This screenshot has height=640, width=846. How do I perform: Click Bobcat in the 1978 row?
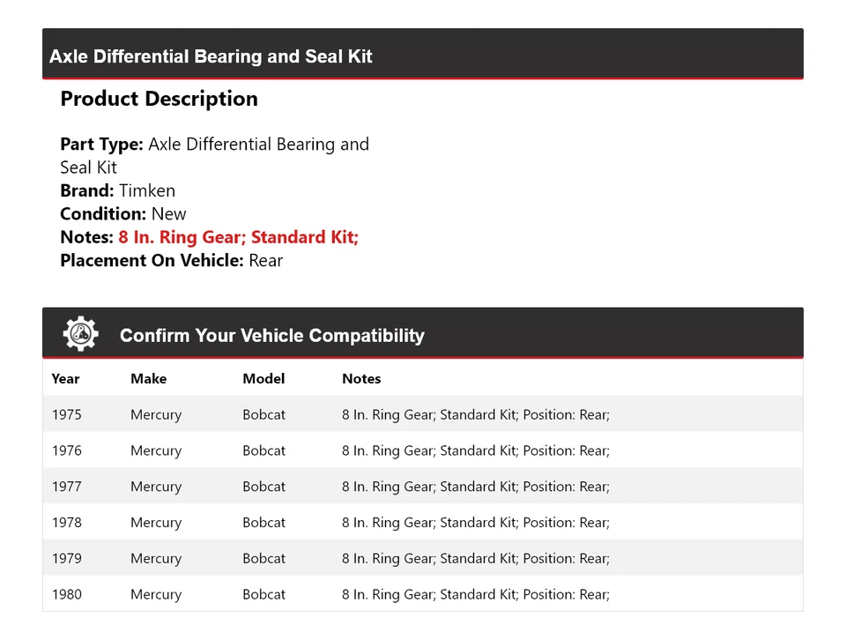263,523
